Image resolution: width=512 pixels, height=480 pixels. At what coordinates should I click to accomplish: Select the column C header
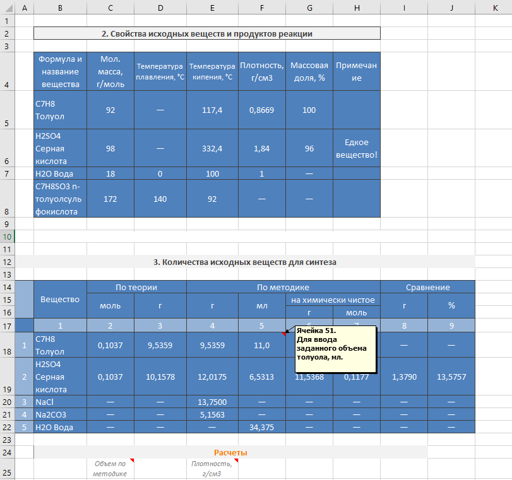pos(110,7)
